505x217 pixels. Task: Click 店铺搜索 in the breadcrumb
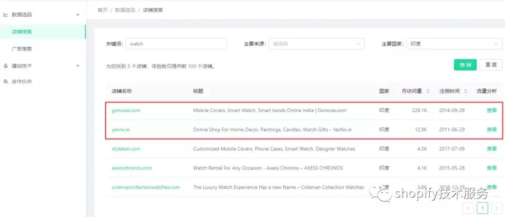153,10
